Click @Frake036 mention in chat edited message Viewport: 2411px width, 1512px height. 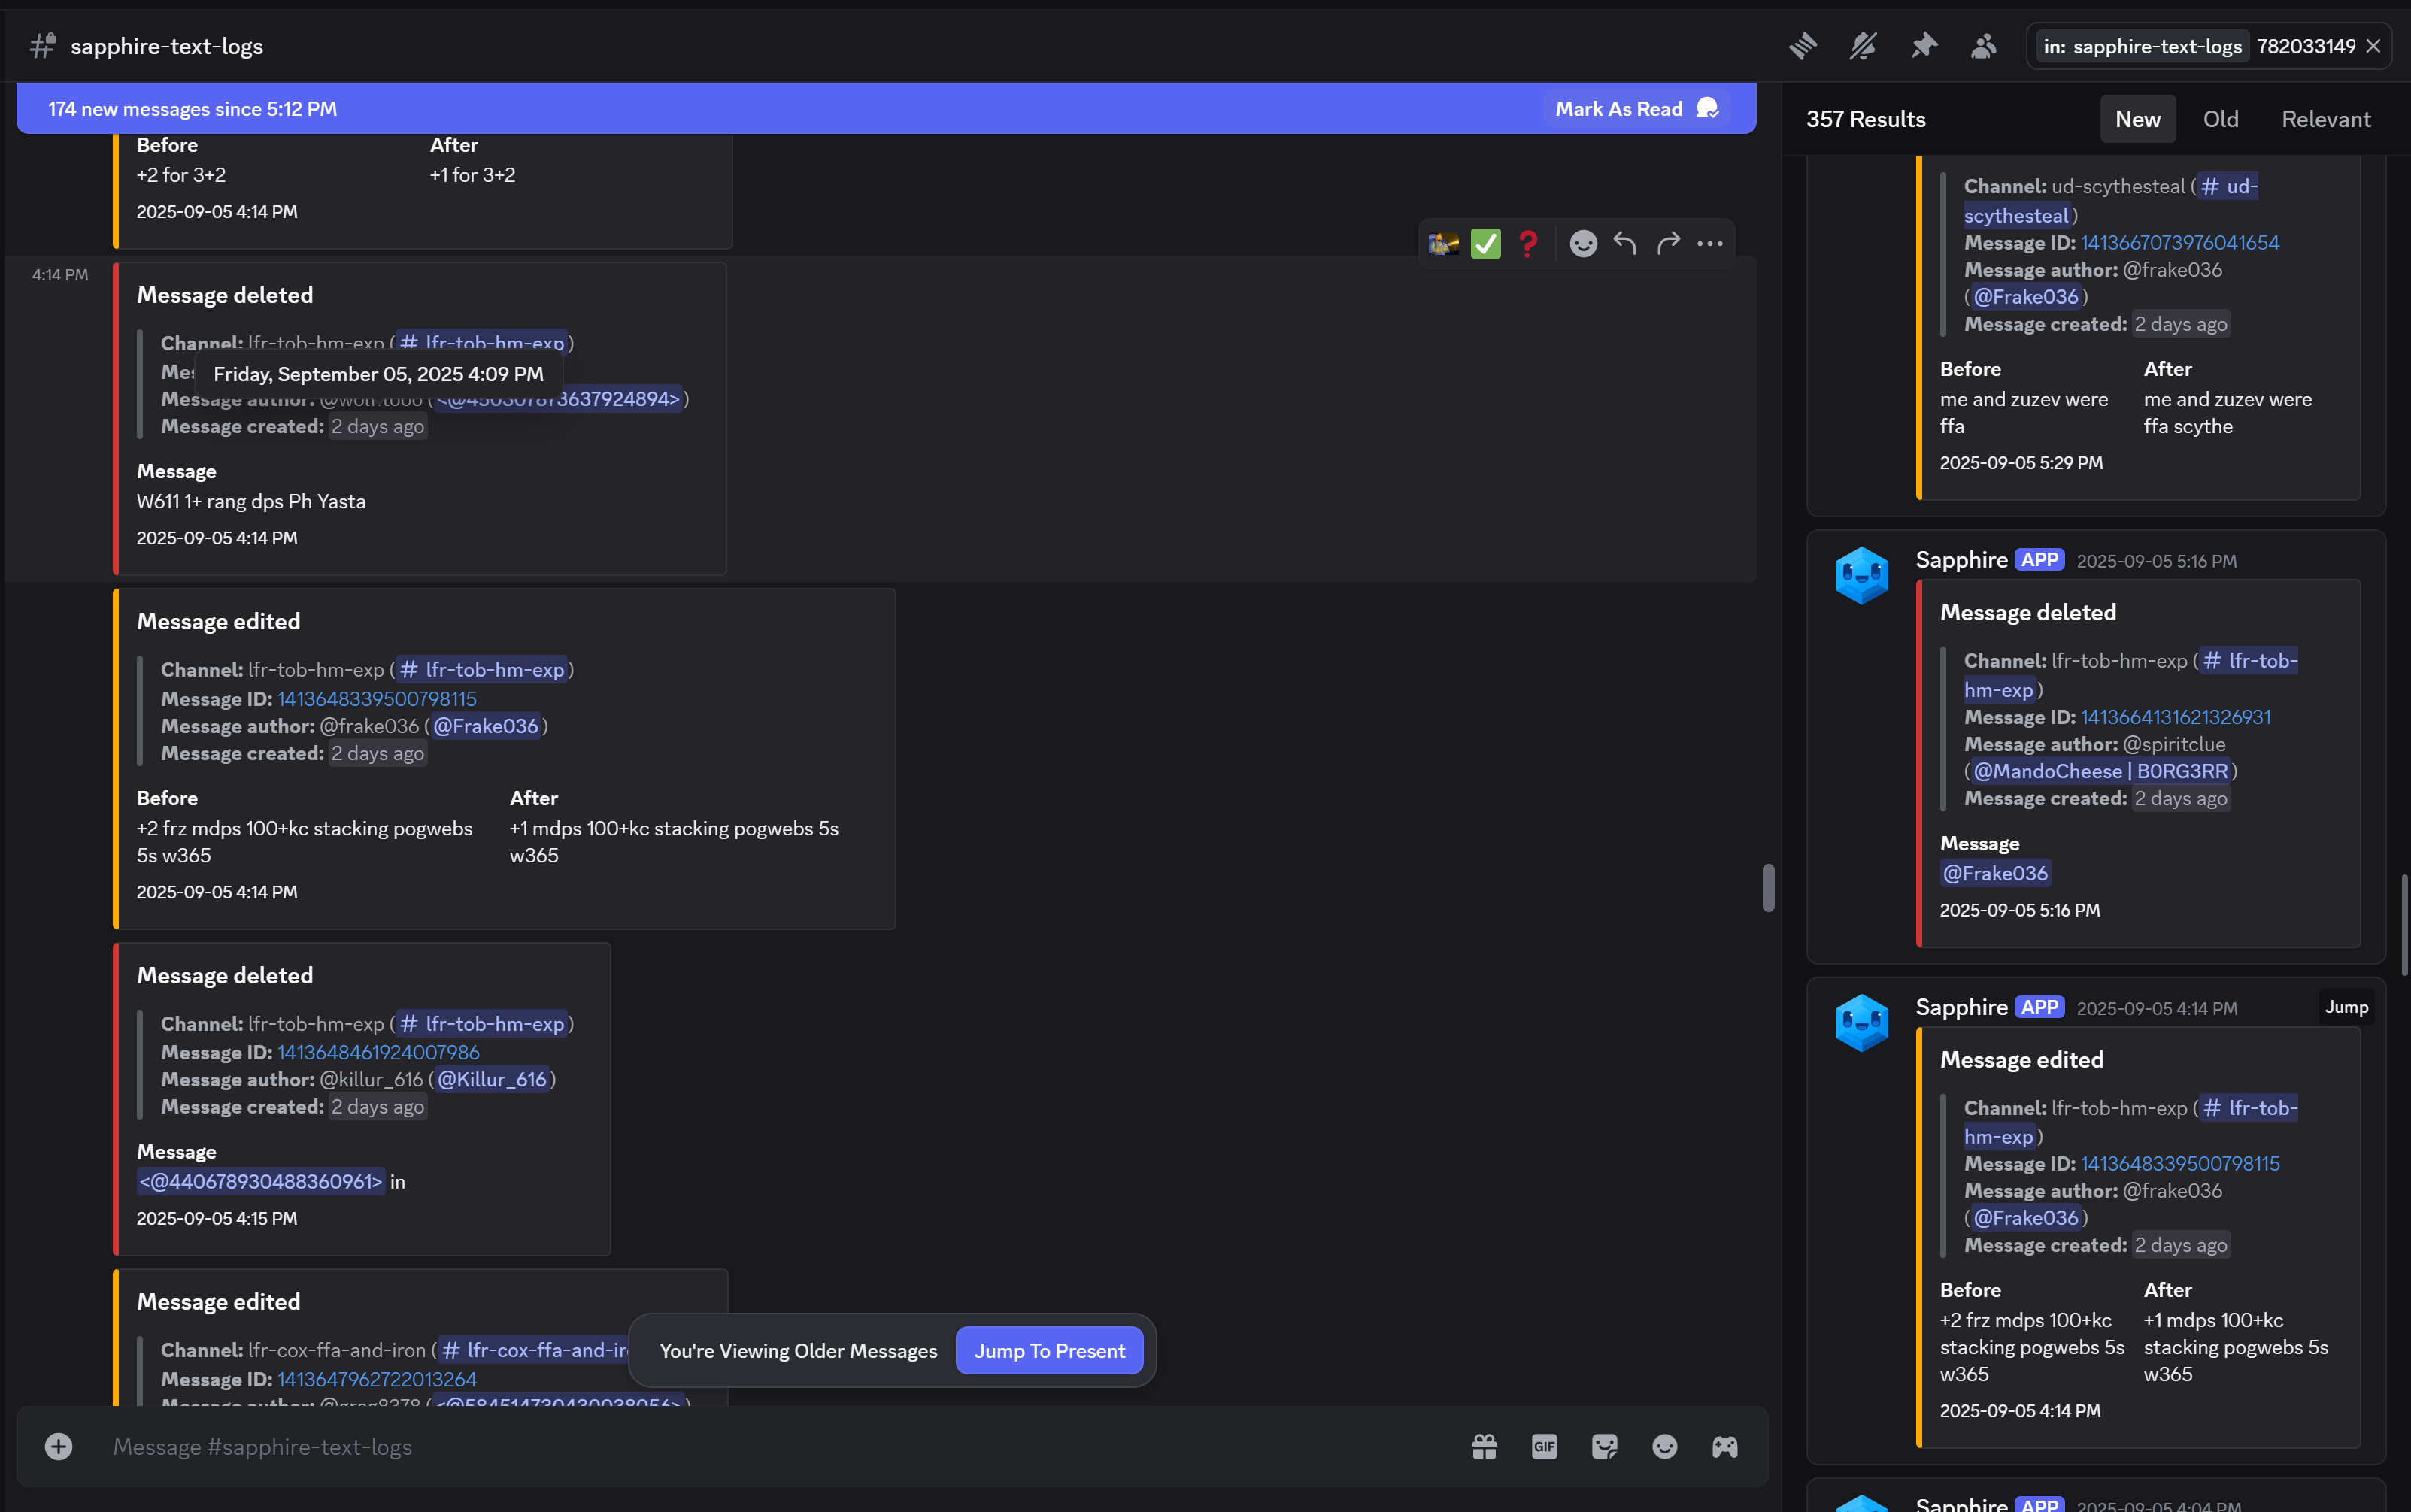coord(485,726)
